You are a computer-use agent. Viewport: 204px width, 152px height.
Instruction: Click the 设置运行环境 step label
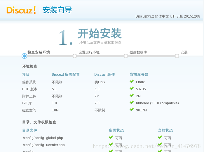(89, 52)
